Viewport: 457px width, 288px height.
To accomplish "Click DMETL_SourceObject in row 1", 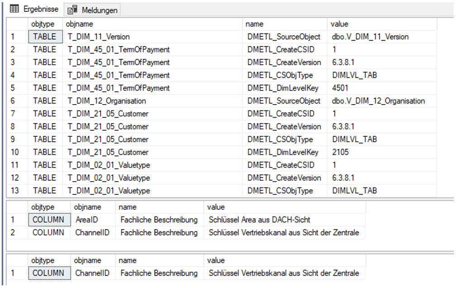I will coord(285,37).
